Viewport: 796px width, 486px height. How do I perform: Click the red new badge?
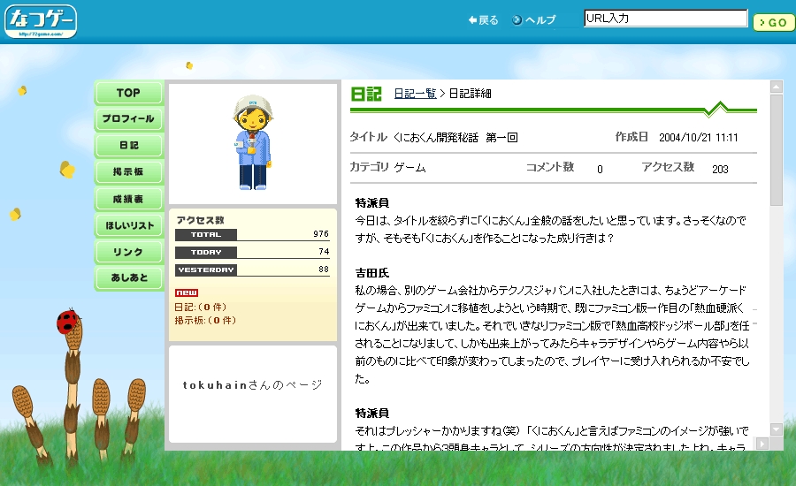(x=187, y=292)
